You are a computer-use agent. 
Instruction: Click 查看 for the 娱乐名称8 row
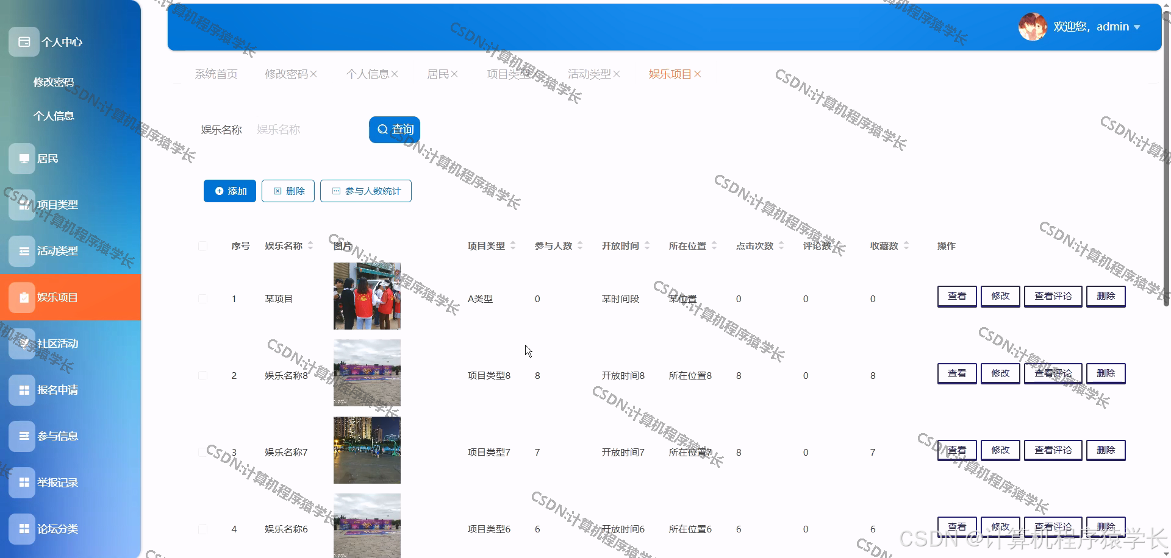tap(957, 373)
